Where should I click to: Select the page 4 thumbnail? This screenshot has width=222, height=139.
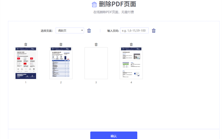point(131,63)
